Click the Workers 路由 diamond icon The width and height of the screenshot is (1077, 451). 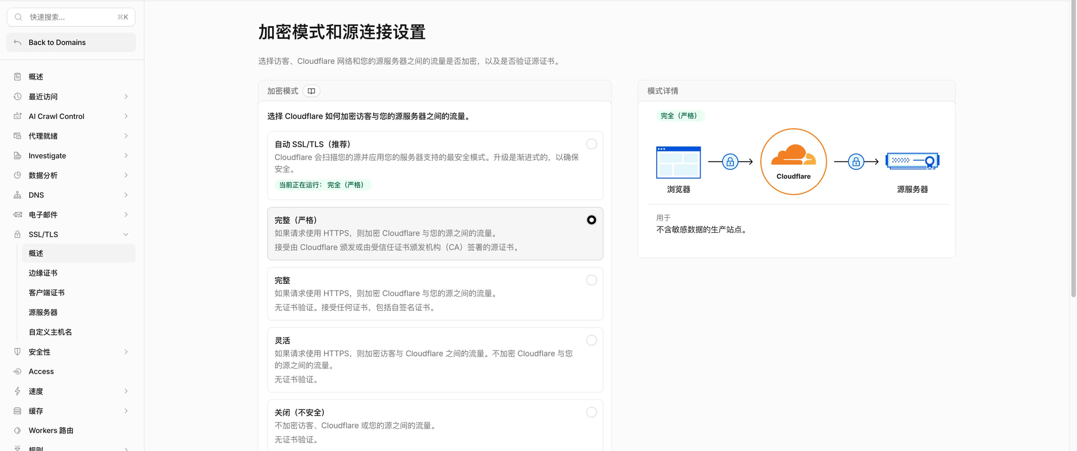[x=17, y=430]
